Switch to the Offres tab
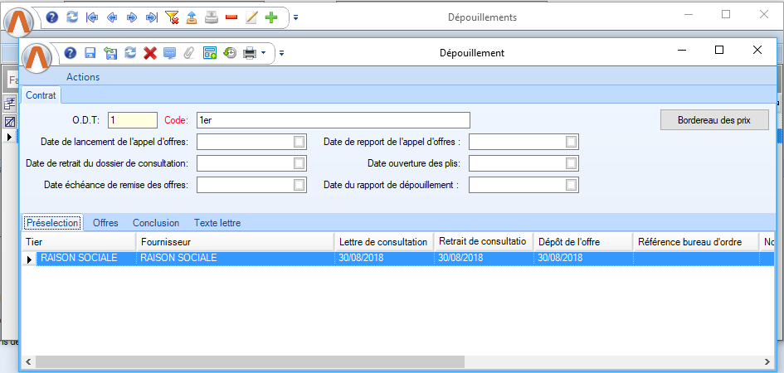This screenshot has width=784, height=373. pyautogui.click(x=105, y=223)
